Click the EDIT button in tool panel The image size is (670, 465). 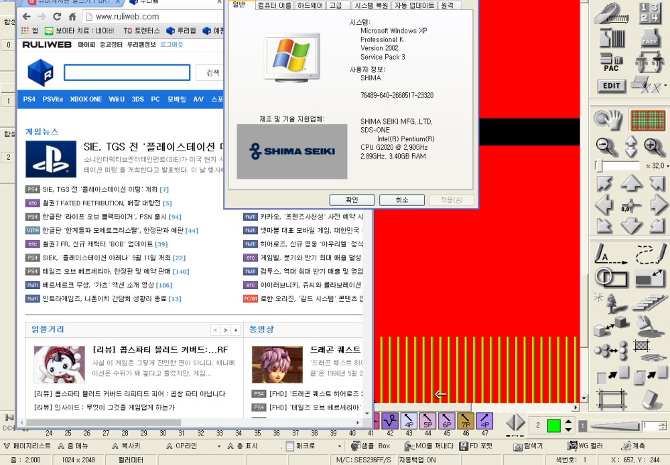tap(612, 86)
